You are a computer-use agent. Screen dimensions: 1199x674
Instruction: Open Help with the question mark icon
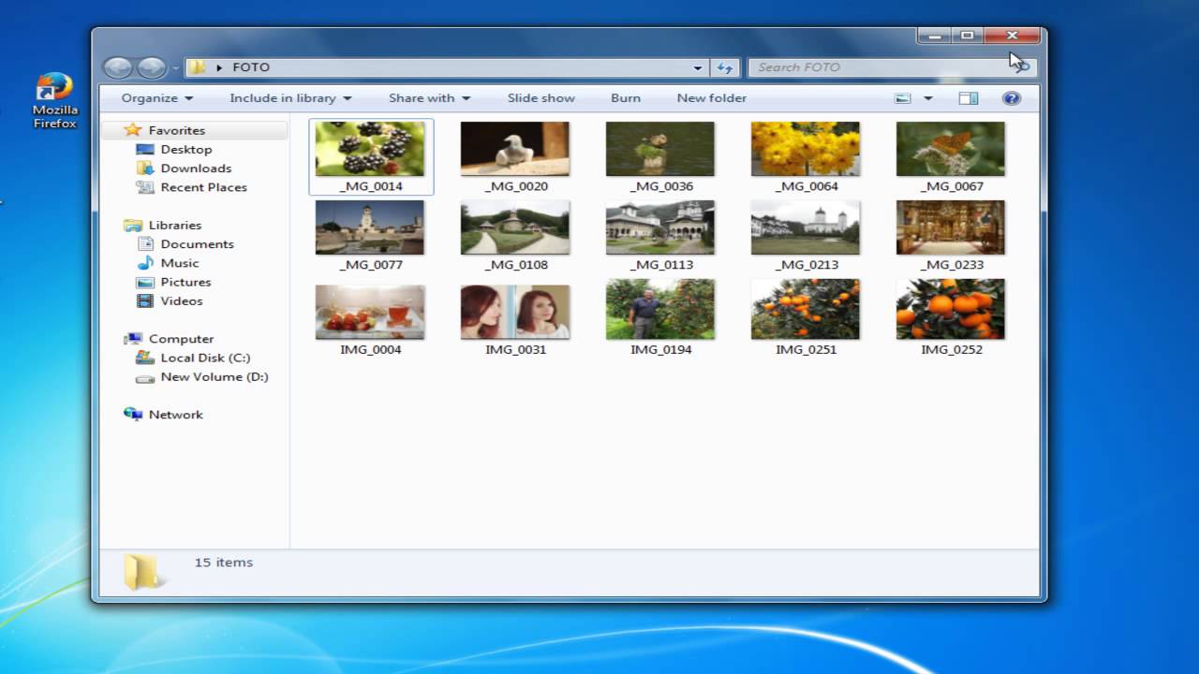1011,97
